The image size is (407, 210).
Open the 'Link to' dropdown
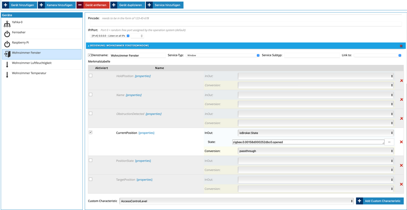tap(377, 55)
